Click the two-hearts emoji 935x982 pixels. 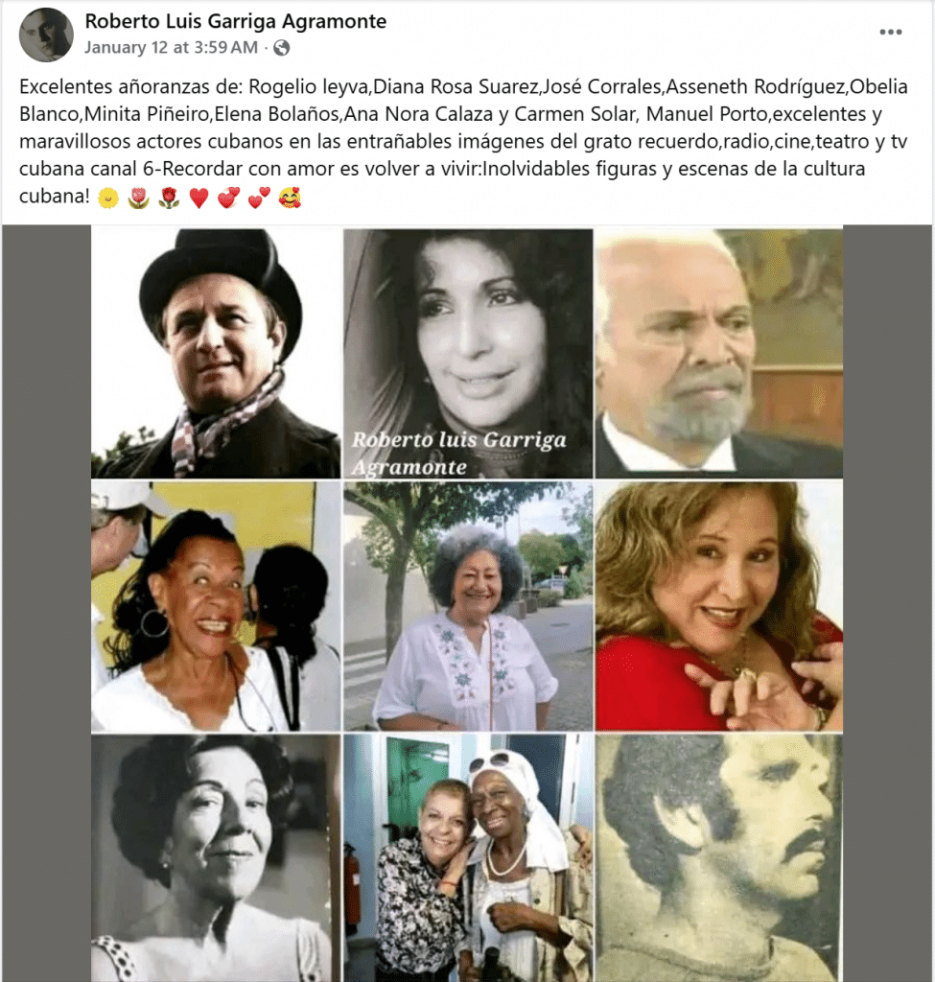(x=259, y=198)
